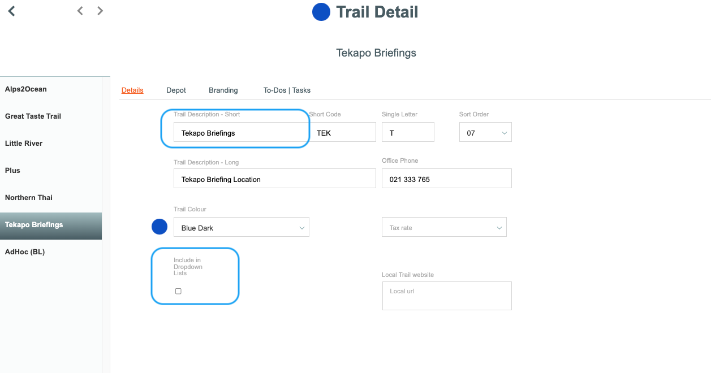
Task: Select AdHoc (BL) in the trail list
Action: tap(51, 252)
